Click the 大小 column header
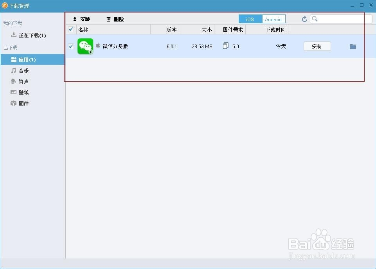 pos(207,29)
